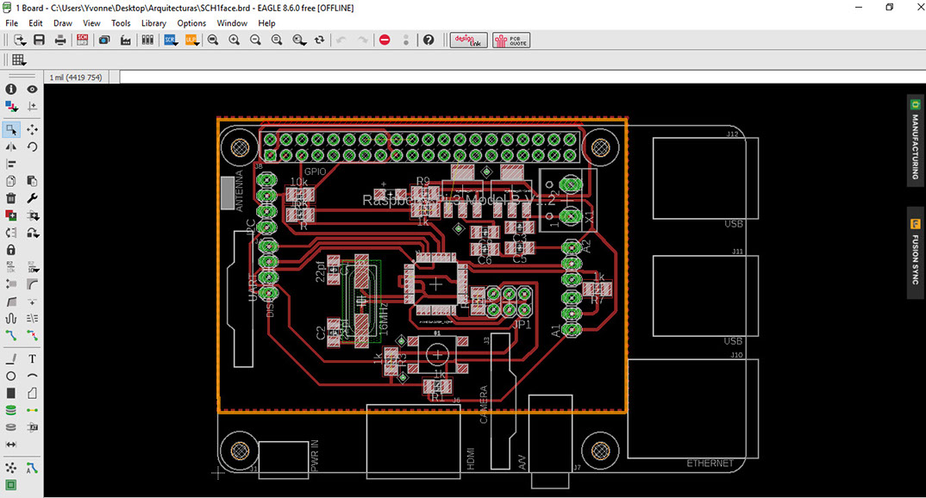Screen dimensions: 926x498
Task: Select the Copy tool
Action: [x=10, y=181]
